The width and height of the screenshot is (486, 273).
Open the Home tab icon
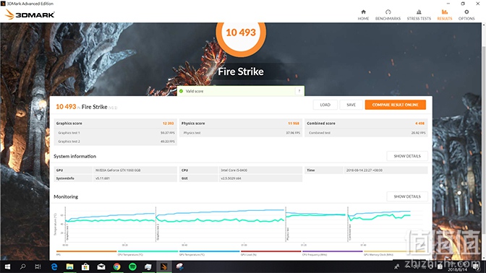[363, 14]
